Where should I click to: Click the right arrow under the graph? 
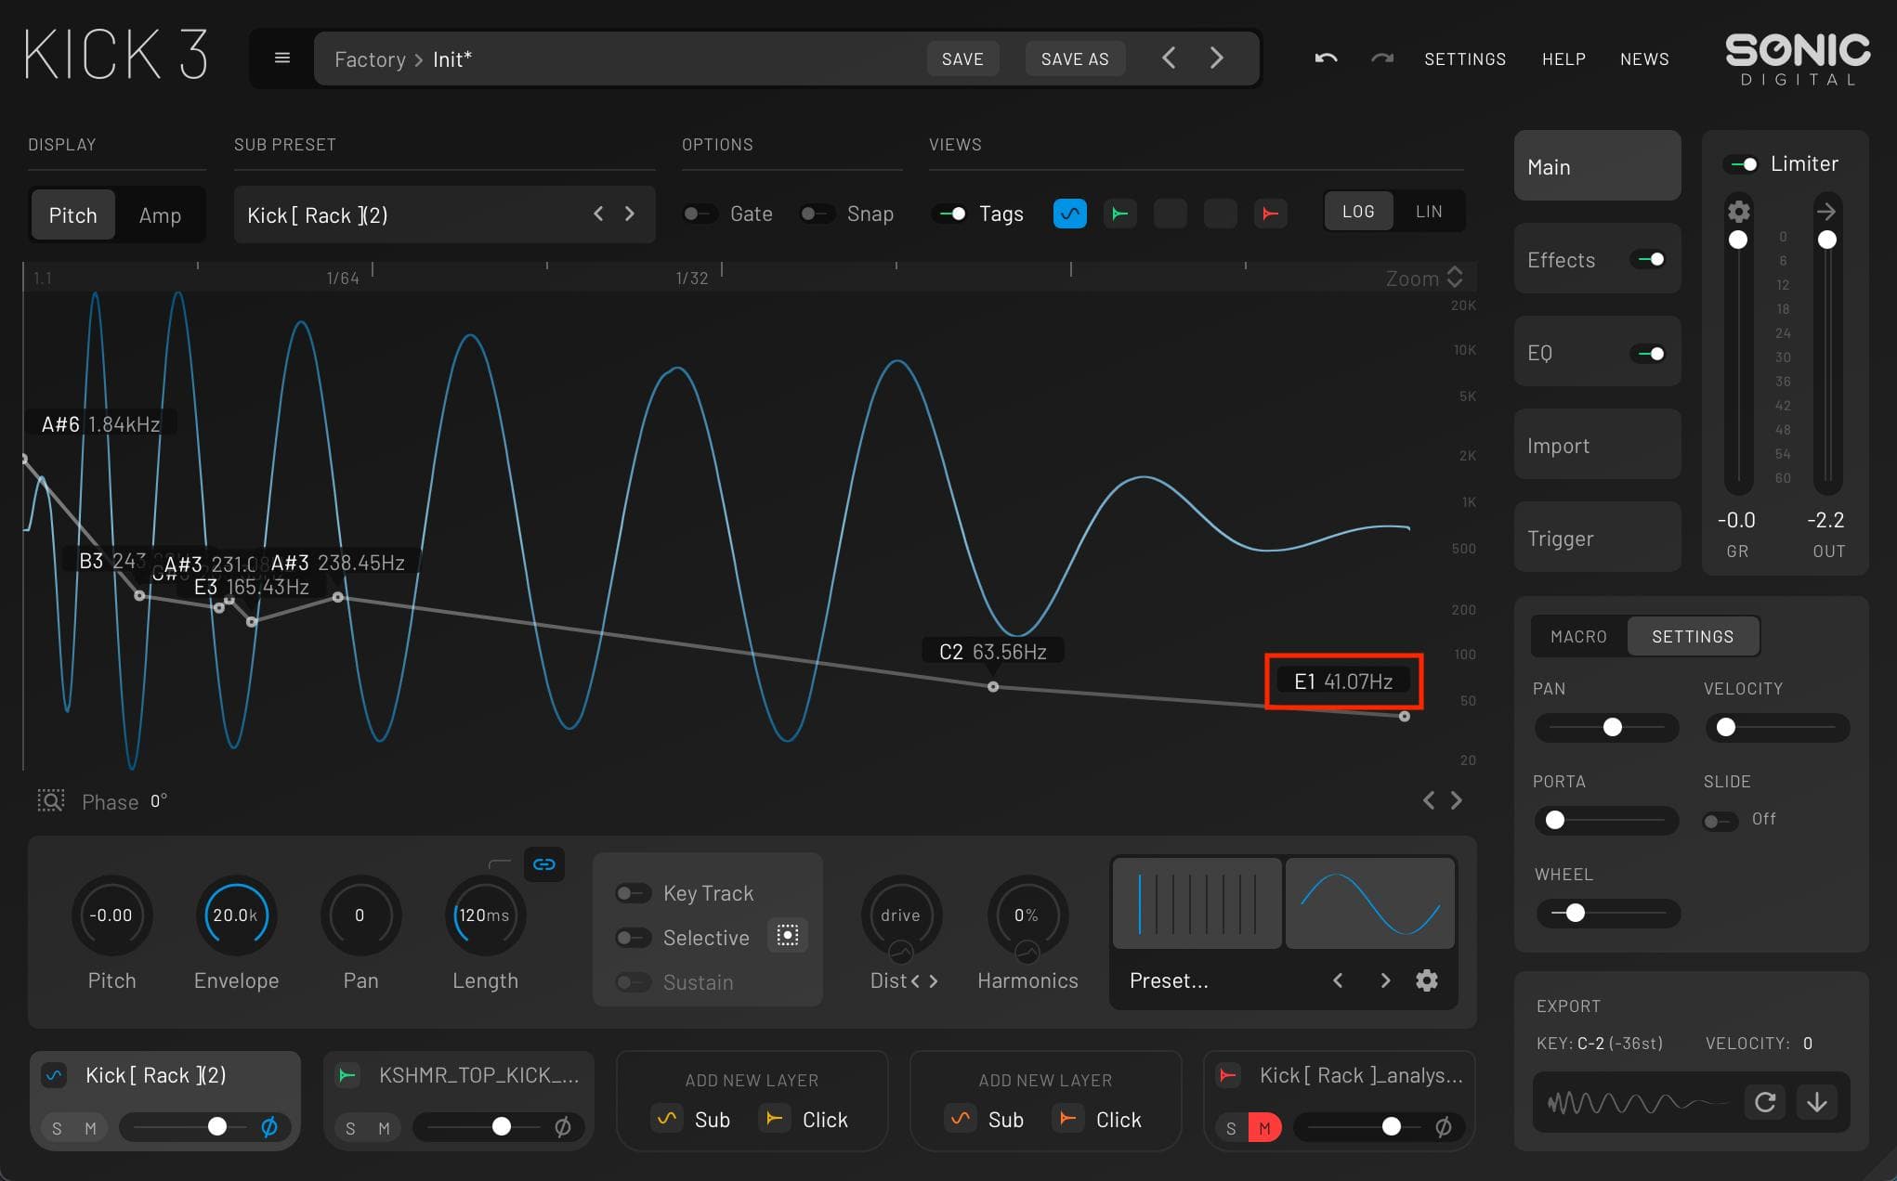[1457, 800]
